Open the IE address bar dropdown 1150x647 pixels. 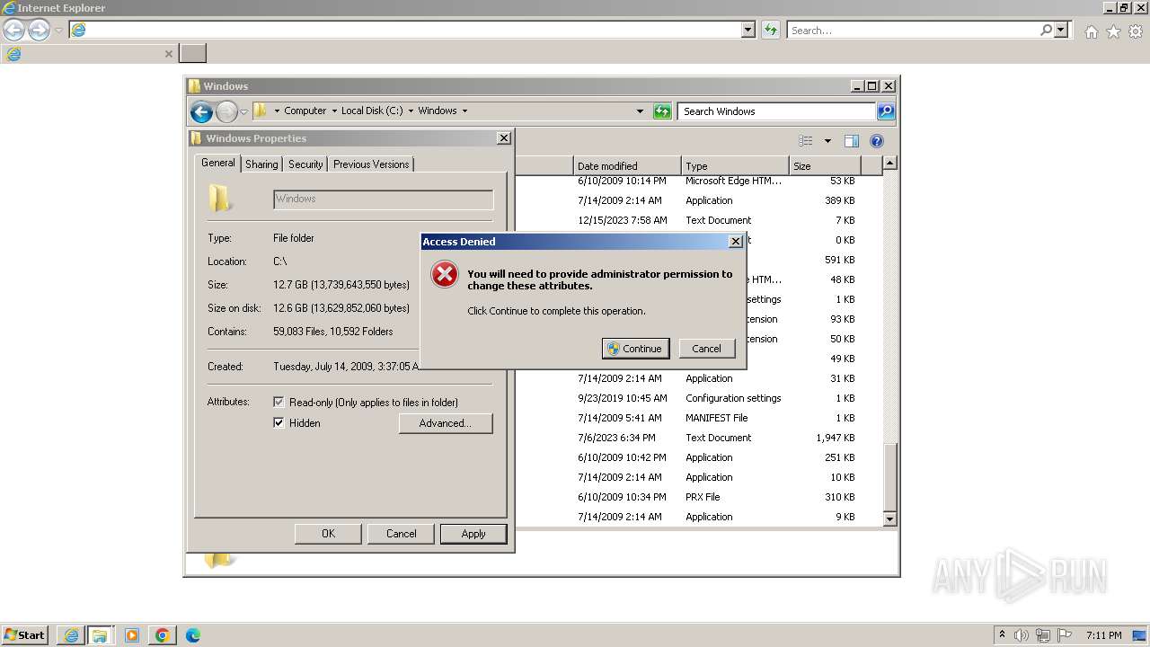748,31
